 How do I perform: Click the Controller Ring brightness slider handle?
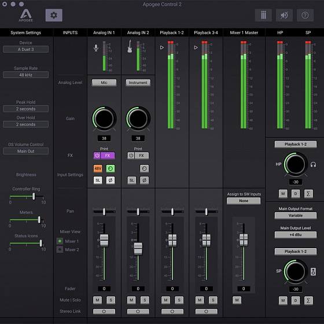pyautogui.click(x=34, y=196)
